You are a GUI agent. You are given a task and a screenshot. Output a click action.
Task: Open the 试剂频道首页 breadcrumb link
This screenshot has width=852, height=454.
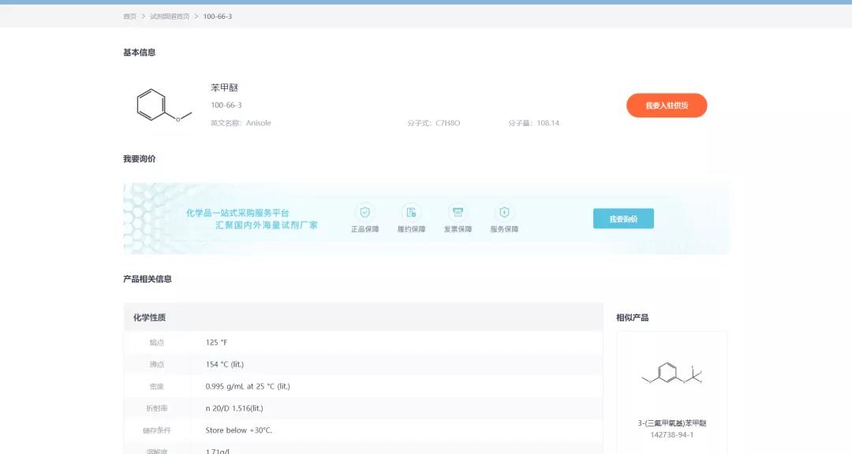[x=170, y=17]
